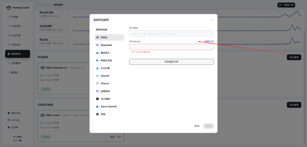Click the 百智云 provider icon
Screen dimensions: 307x147
[97, 37]
